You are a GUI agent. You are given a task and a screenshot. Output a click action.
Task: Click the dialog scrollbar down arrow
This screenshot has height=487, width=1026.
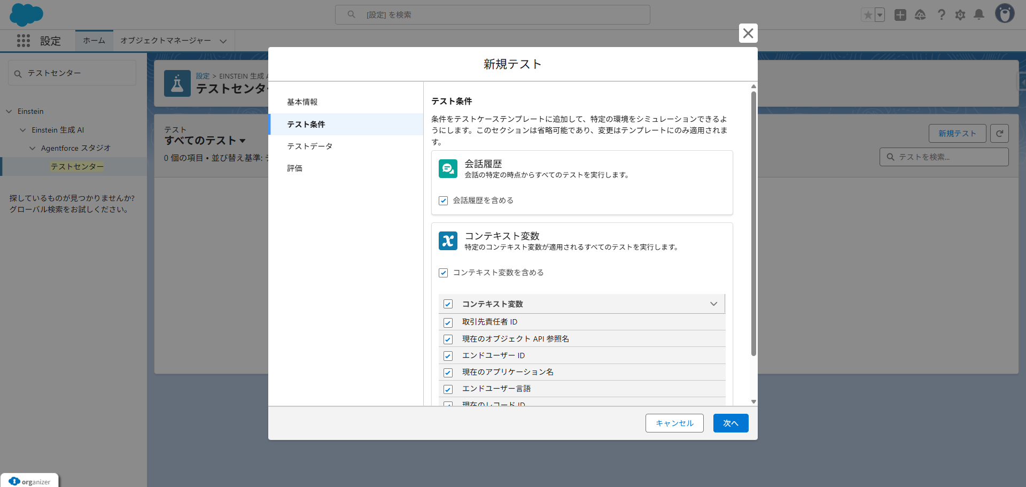click(753, 401)
